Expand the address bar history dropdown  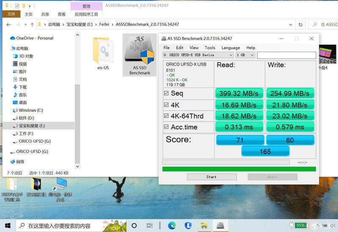click(291, 24)
